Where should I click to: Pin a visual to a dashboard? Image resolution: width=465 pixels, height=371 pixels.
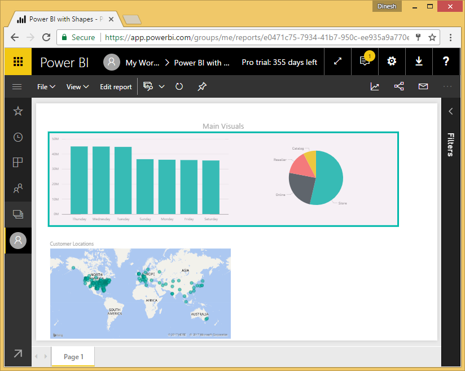point(202,86)
